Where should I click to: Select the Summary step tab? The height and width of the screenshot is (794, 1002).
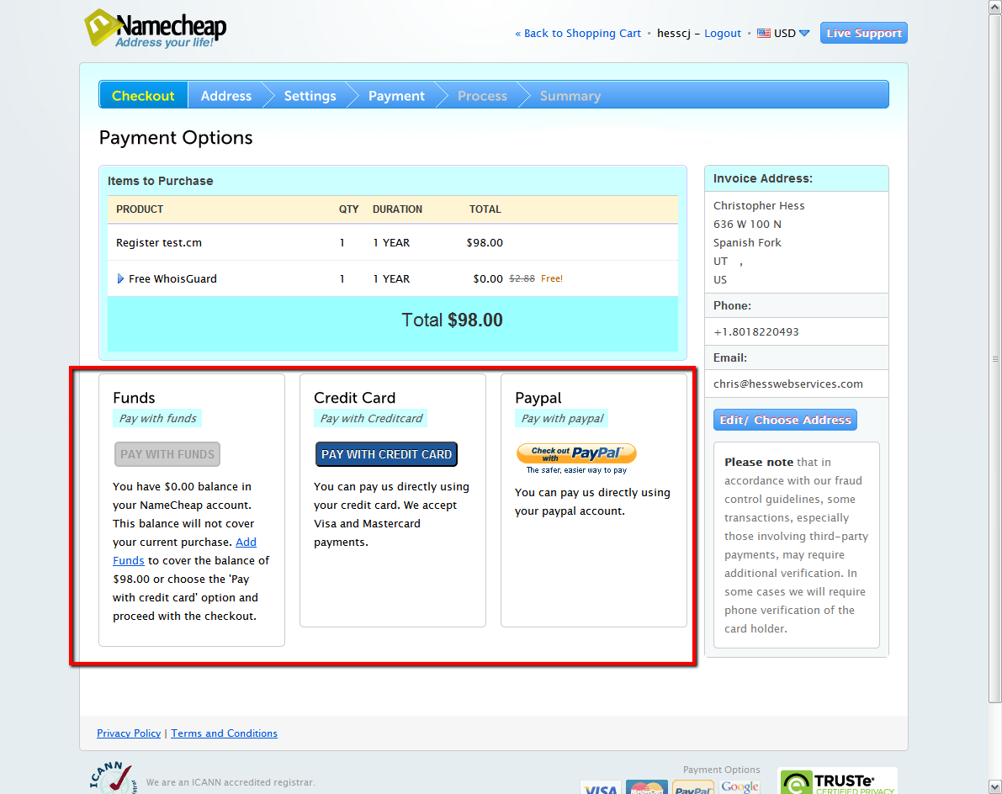click(x=570, y=96)
